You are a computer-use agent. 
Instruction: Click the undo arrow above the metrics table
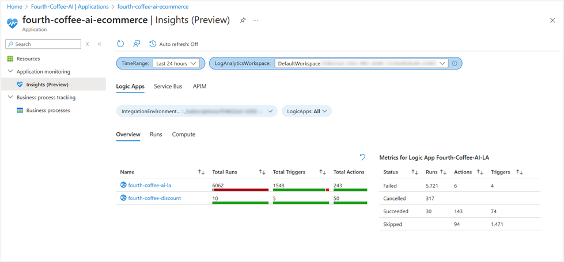click(362, 157)
